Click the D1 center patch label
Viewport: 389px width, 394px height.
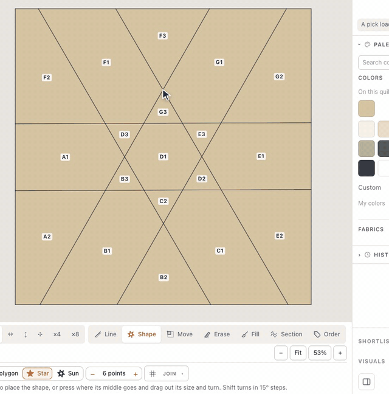click(x=164, y=156)
